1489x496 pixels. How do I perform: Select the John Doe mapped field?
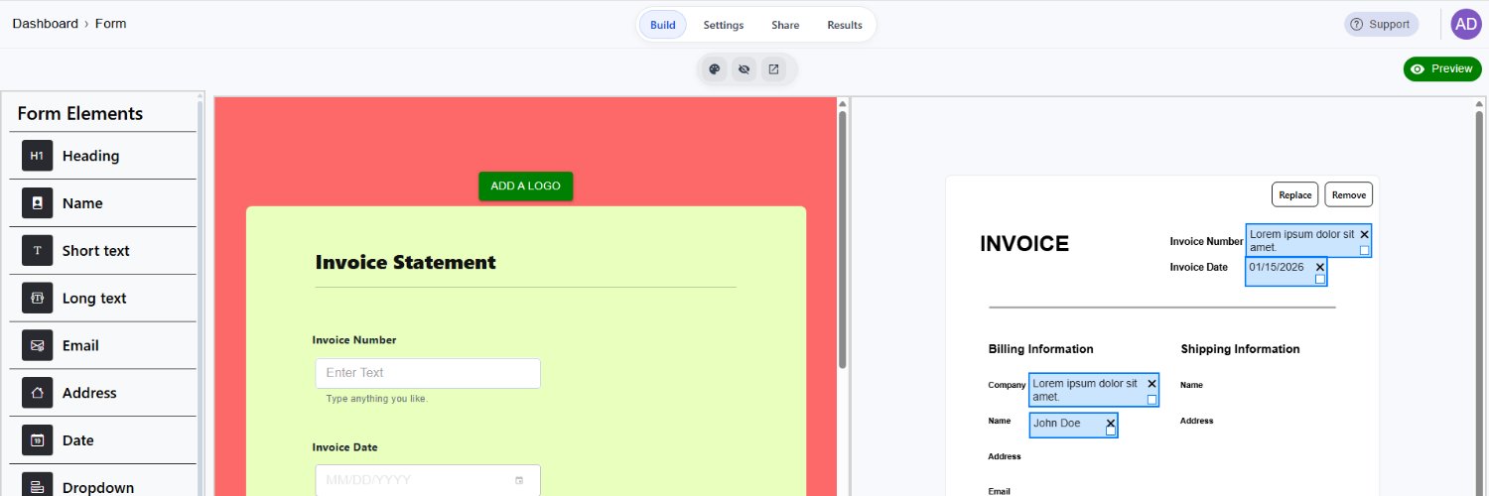click(1073, 425)
